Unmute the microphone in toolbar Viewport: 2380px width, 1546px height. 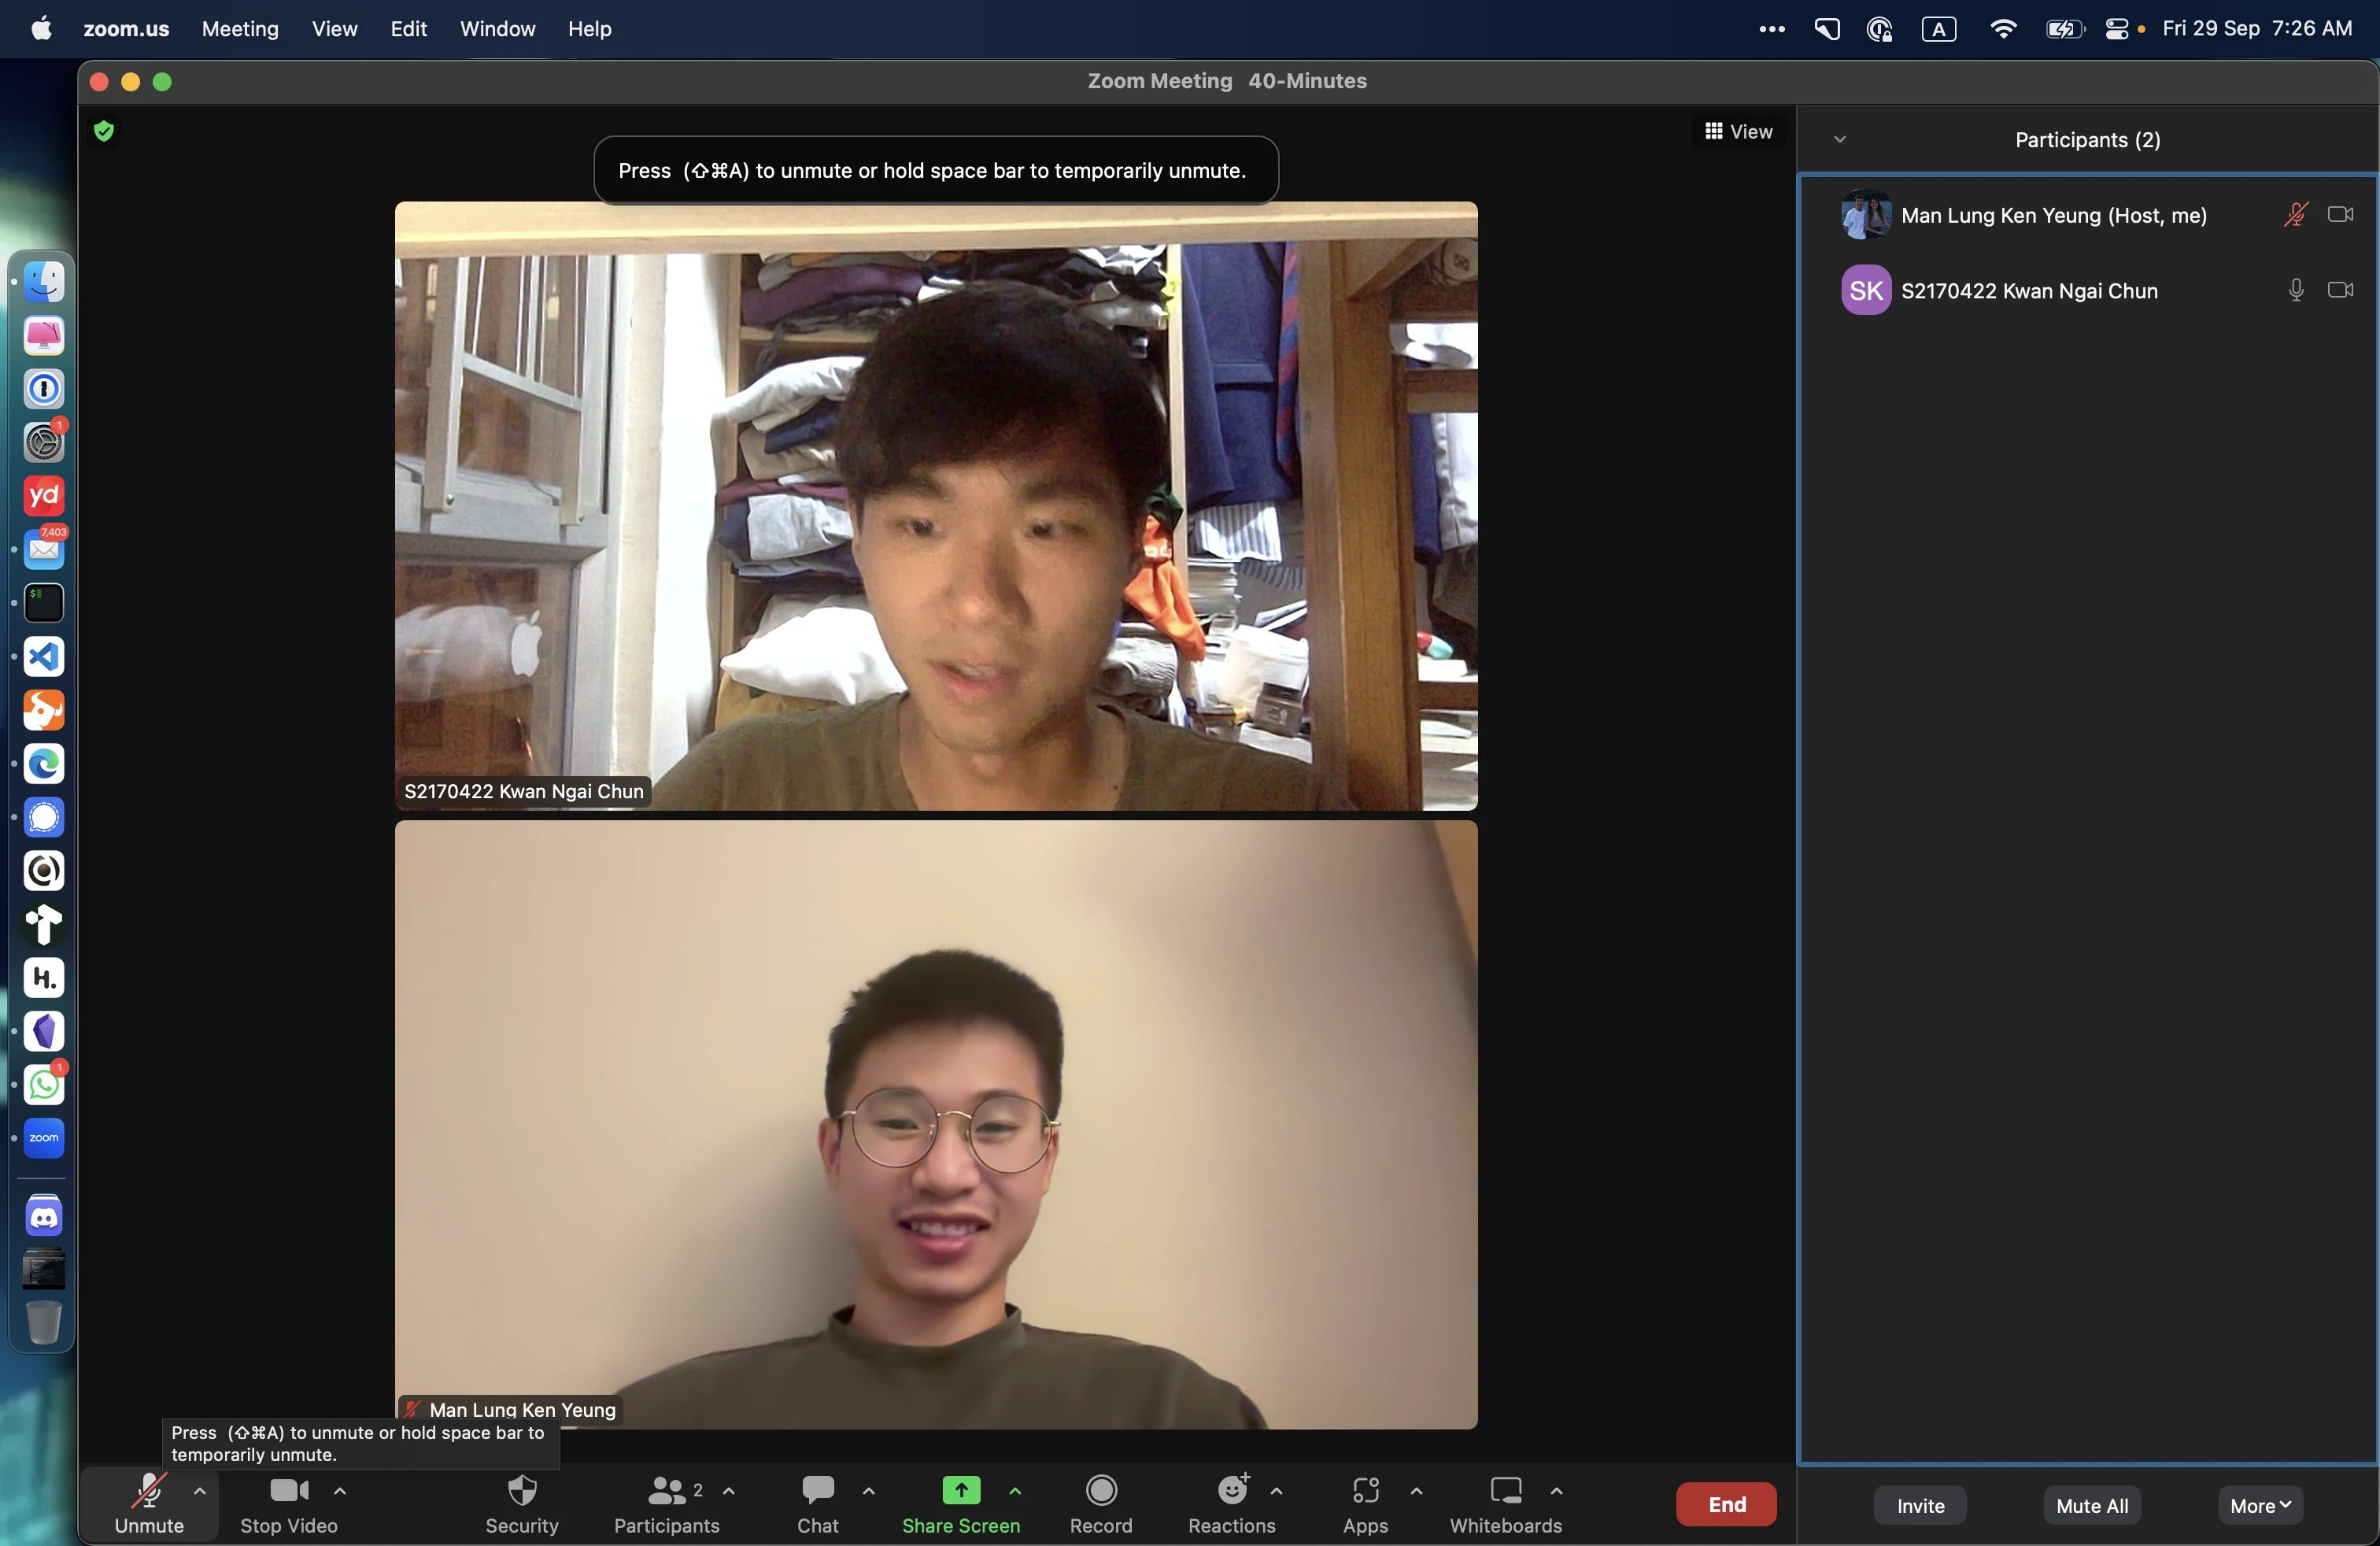pos(149,1503)
